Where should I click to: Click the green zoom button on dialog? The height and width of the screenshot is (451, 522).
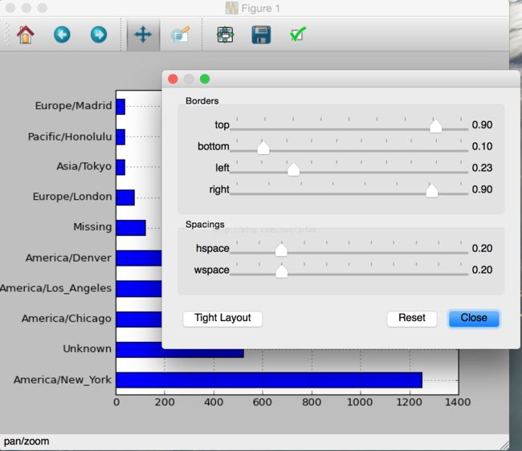point(205,79)
